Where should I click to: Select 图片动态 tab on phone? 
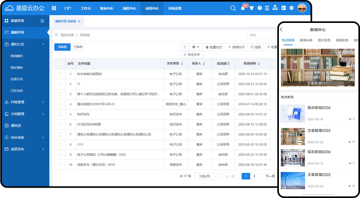click(x=324, y=40)
